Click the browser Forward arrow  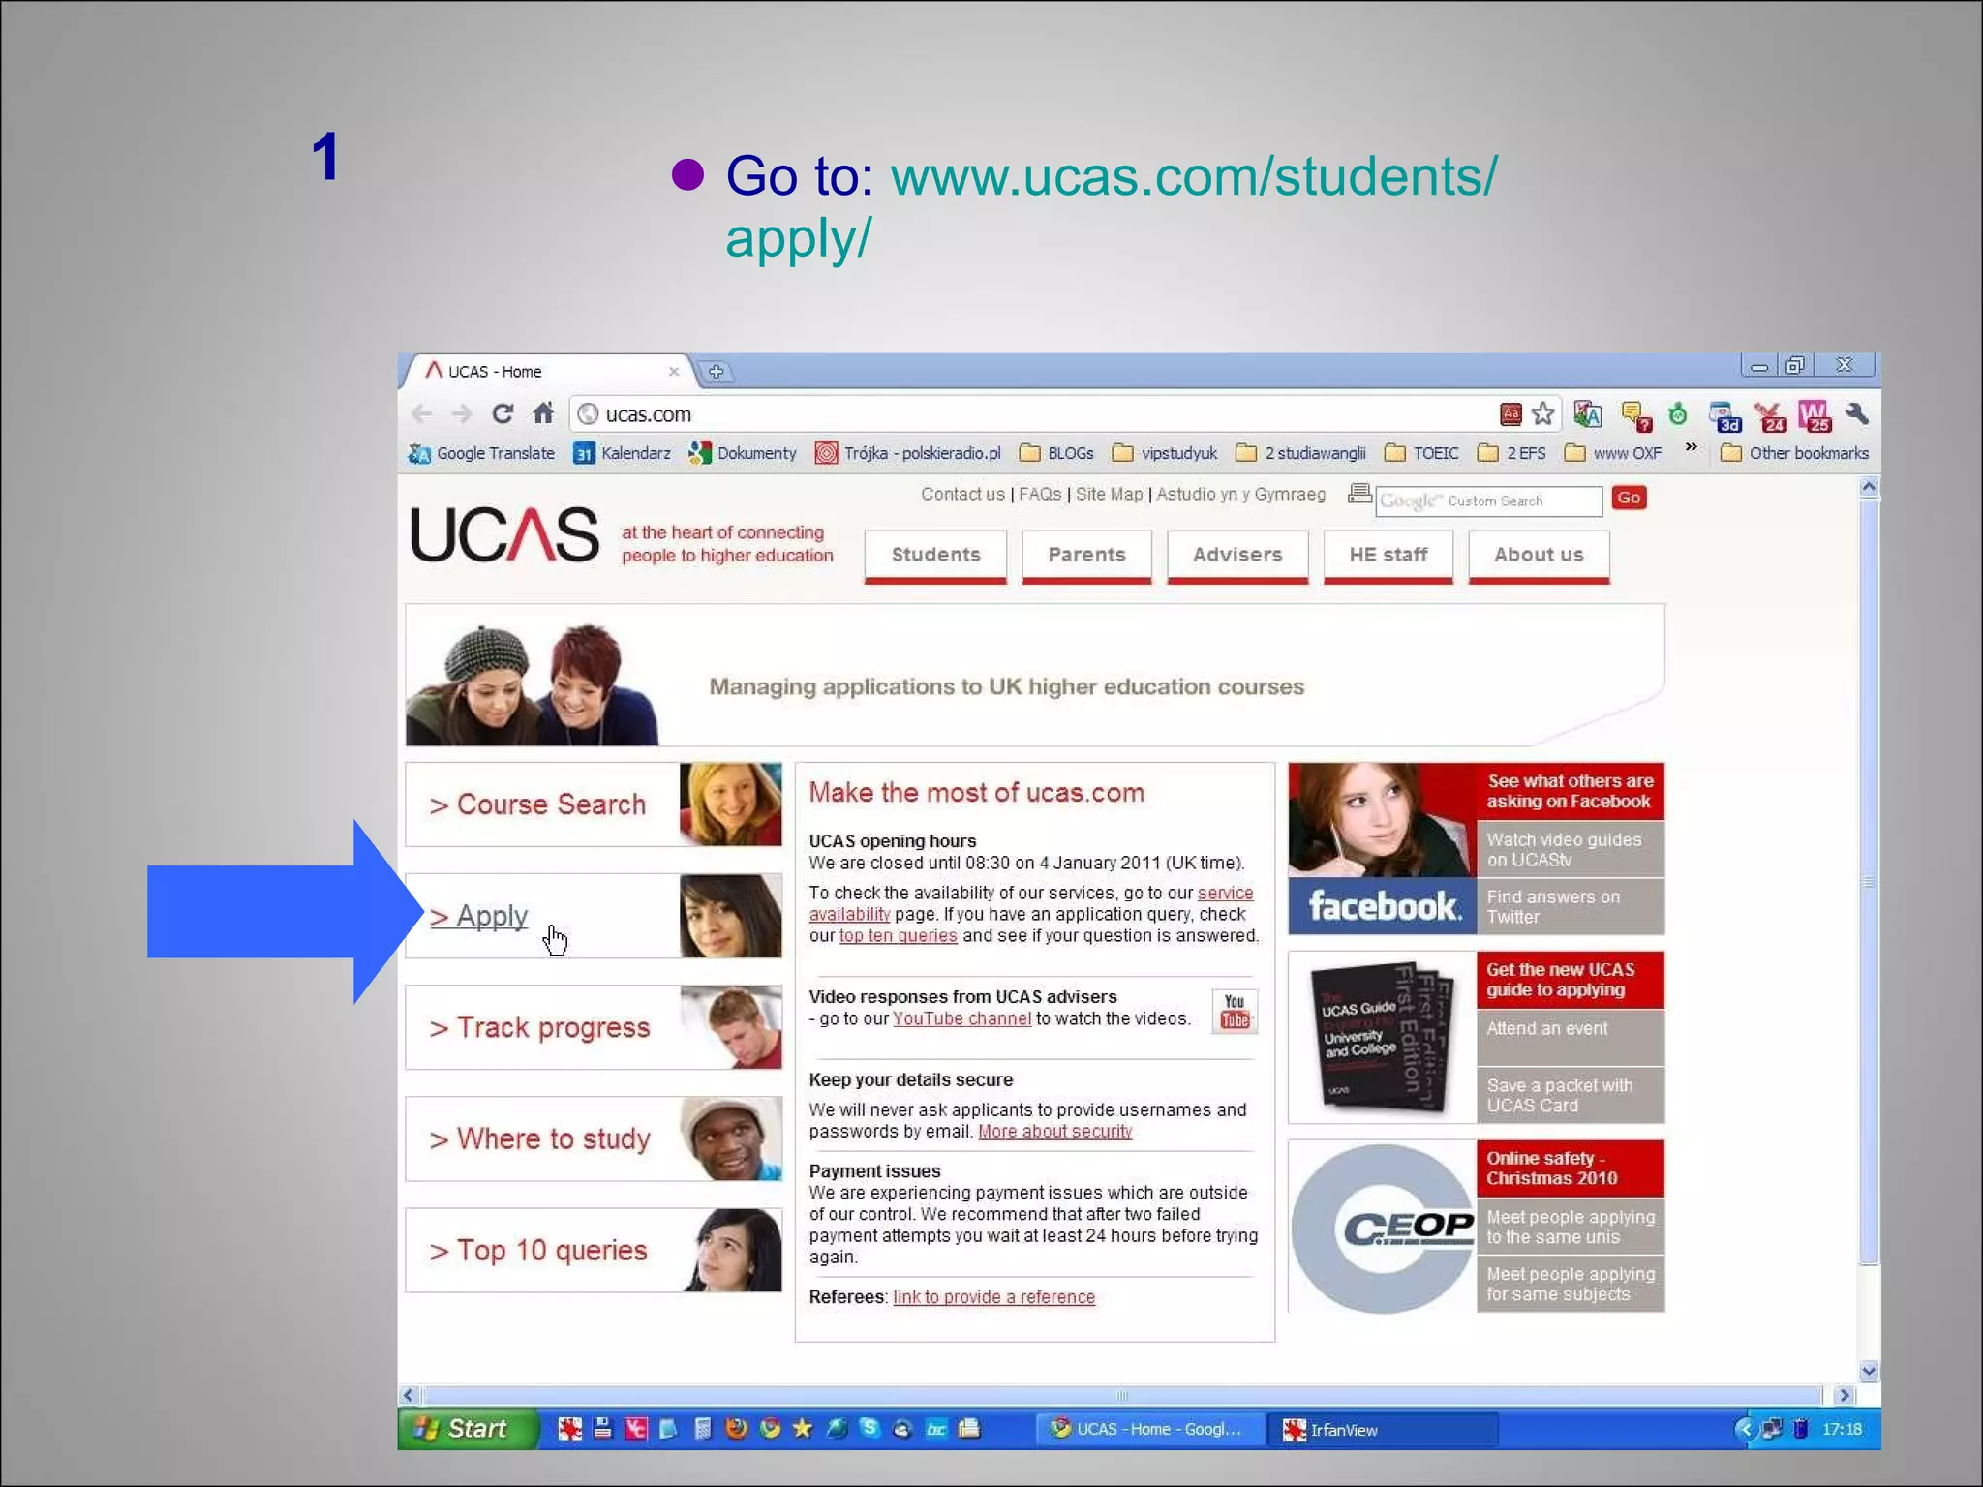pos(462,414)
